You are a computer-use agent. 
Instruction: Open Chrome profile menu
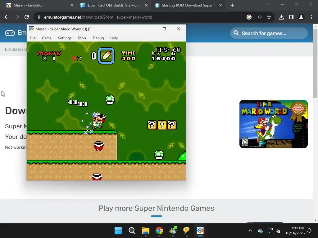(x=301, y=17)
